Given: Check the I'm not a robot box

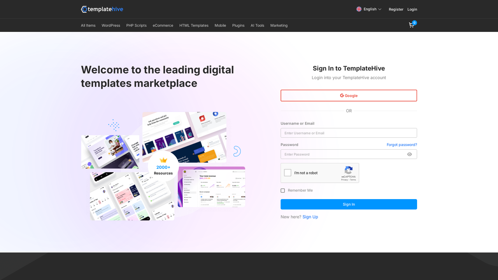Looking at the screenshot, I should coord(288,173).
